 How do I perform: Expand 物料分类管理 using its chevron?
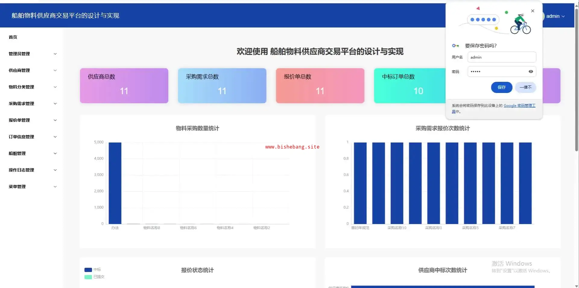[x=55, y=87]
